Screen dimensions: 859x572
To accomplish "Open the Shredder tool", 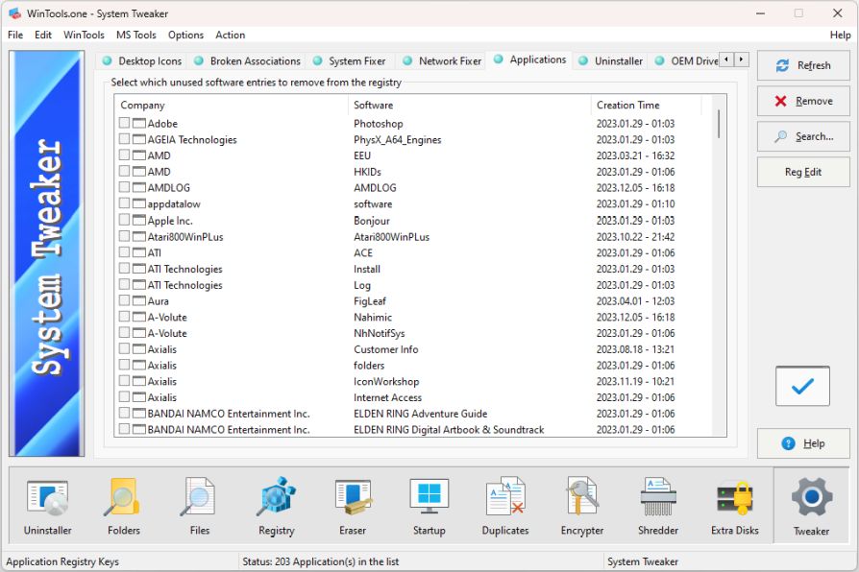I will 658,506.
